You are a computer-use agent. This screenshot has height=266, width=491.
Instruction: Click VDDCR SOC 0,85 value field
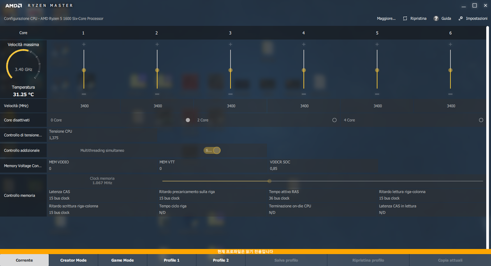coord(273,169)
